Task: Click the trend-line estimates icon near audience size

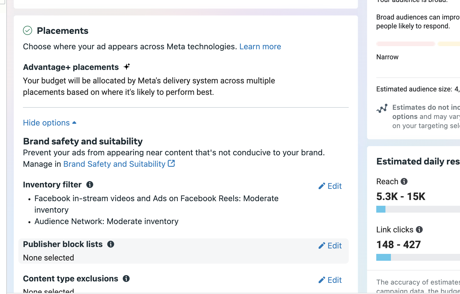Action: [x=382, y=109]
